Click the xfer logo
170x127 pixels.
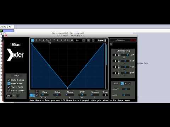[x=15, y=55]
